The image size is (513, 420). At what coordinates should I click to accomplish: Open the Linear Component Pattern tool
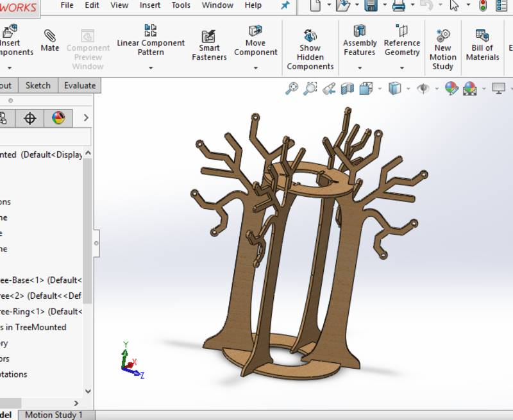tap(151, 38)
